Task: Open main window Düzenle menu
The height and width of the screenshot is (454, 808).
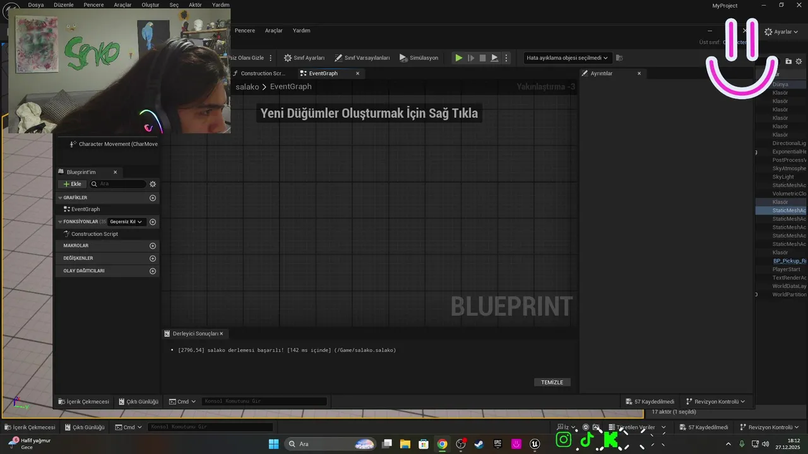Action: coord(63,5)
